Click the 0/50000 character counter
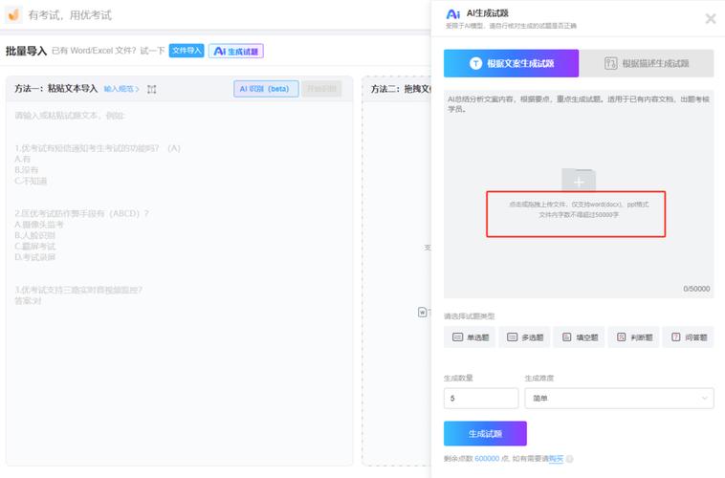Screen dimensions: 725x478 pyautogui.click(x=696, y=289)
